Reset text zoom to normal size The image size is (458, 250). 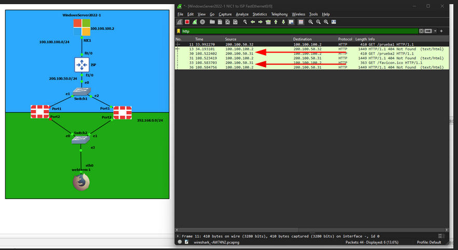click(326, 22)
